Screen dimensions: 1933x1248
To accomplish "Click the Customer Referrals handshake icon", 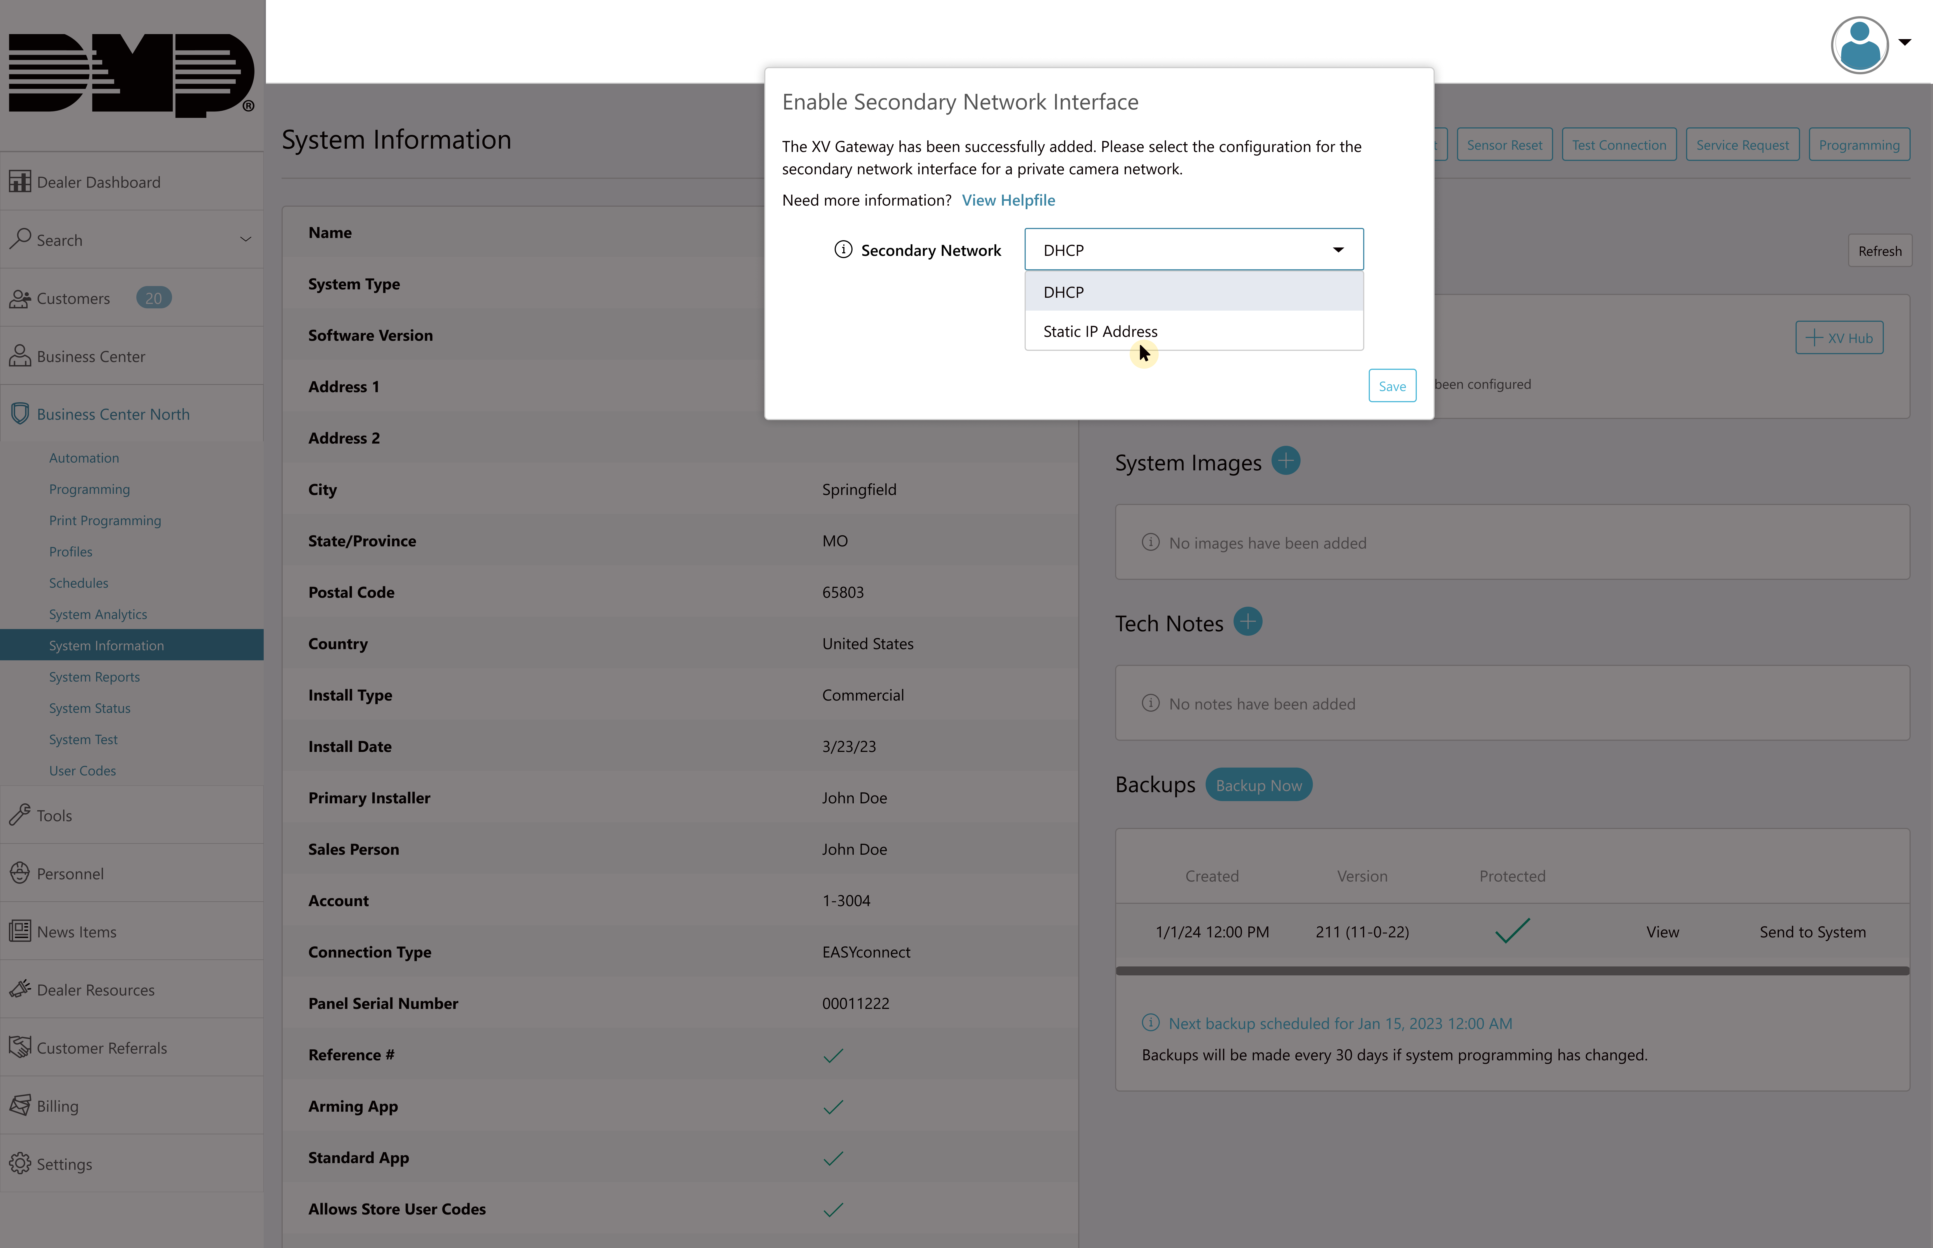I will click(x=20, y=1047).
